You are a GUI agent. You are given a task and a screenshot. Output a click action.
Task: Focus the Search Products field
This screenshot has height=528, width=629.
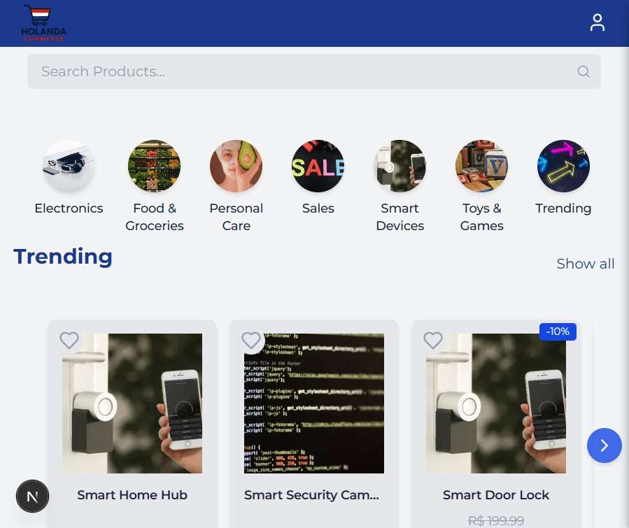coord(314,71)
